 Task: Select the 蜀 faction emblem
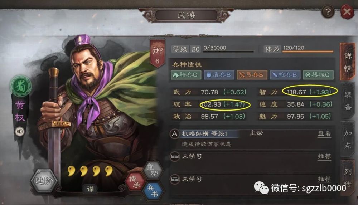(x=20, y=86)
